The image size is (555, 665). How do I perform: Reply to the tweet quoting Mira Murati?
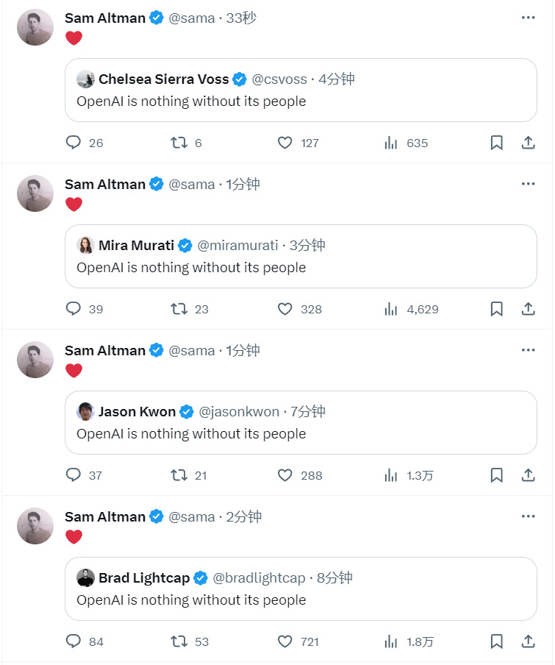[x=74, y=309]
